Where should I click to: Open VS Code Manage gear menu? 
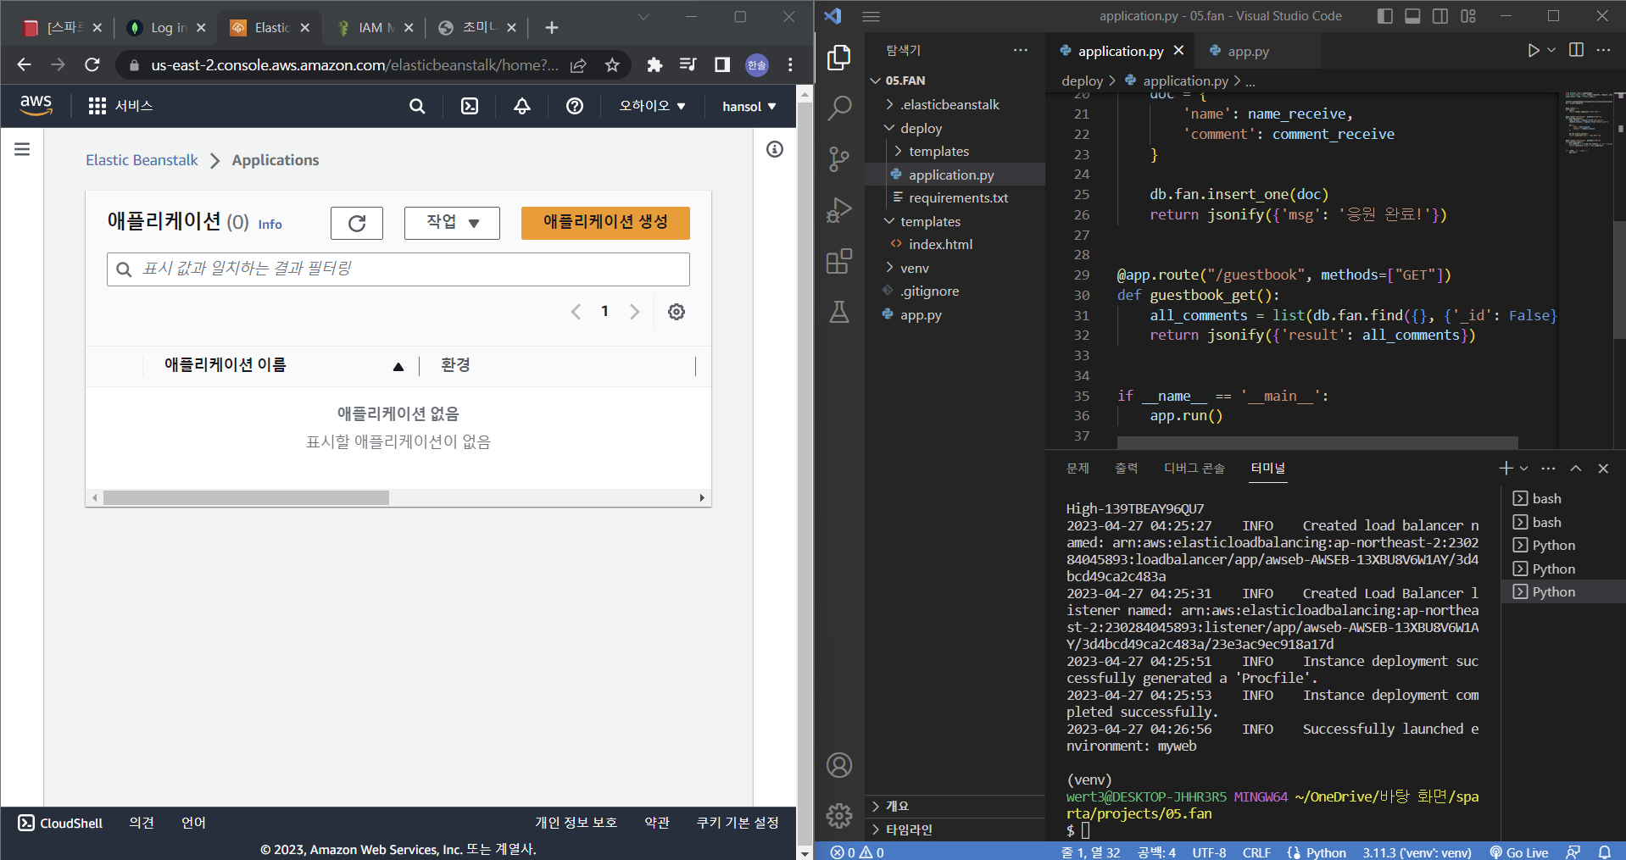tap(839, 816)
